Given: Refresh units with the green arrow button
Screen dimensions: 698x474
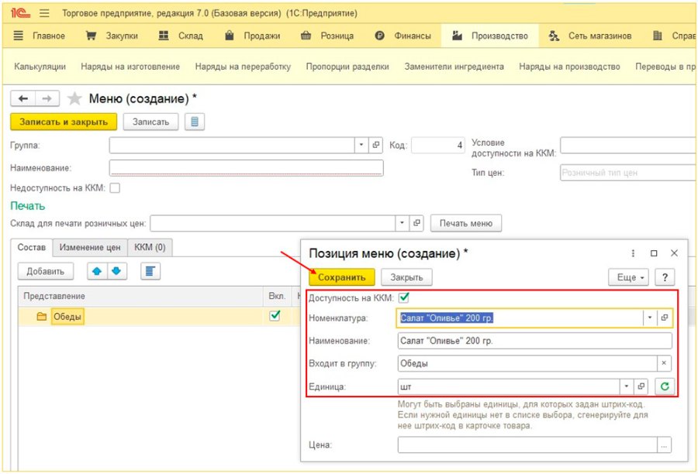Looking at the screenshot, I should point(665,386).
